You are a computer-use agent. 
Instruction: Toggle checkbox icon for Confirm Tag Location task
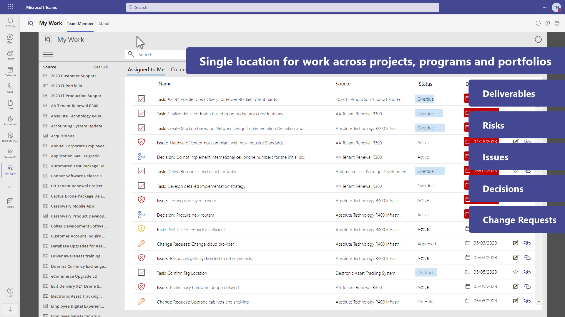(x=141, y=273)
